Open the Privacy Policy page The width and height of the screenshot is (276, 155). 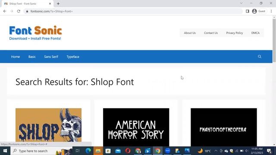coord(235,33)
